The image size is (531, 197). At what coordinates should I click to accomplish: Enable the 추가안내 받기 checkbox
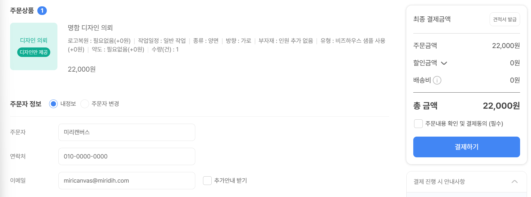(x=207, y=181)
